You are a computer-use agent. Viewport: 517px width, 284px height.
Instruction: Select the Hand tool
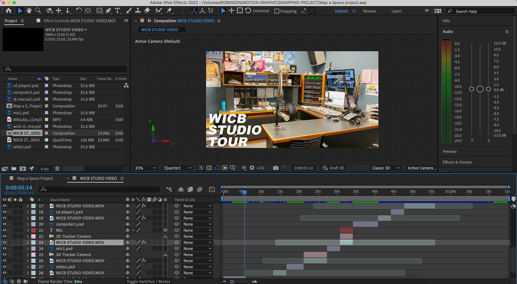point(29,11)
